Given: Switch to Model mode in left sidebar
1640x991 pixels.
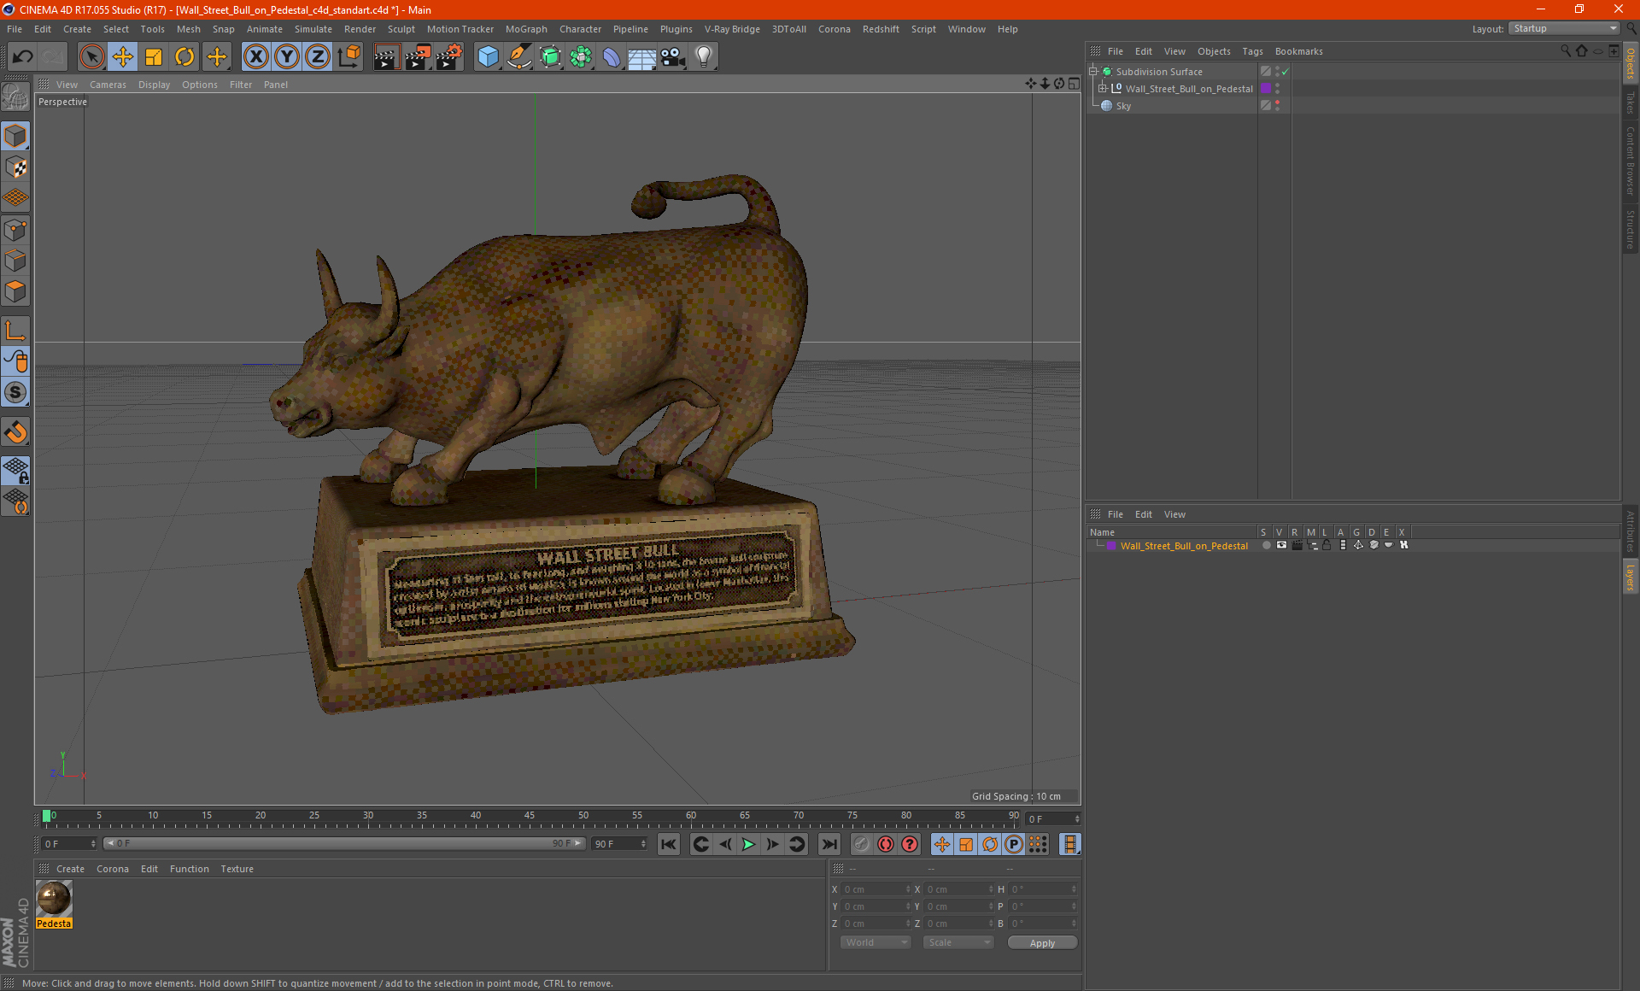Looking at the screenshot, I should (15, 136).
